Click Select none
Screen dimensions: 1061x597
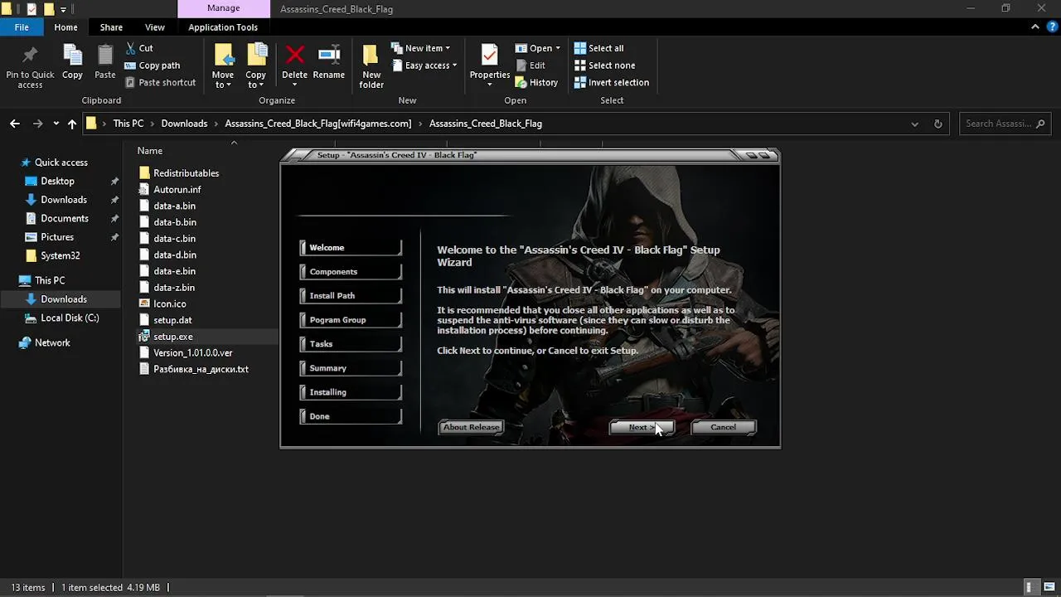(x=604, y=66)
